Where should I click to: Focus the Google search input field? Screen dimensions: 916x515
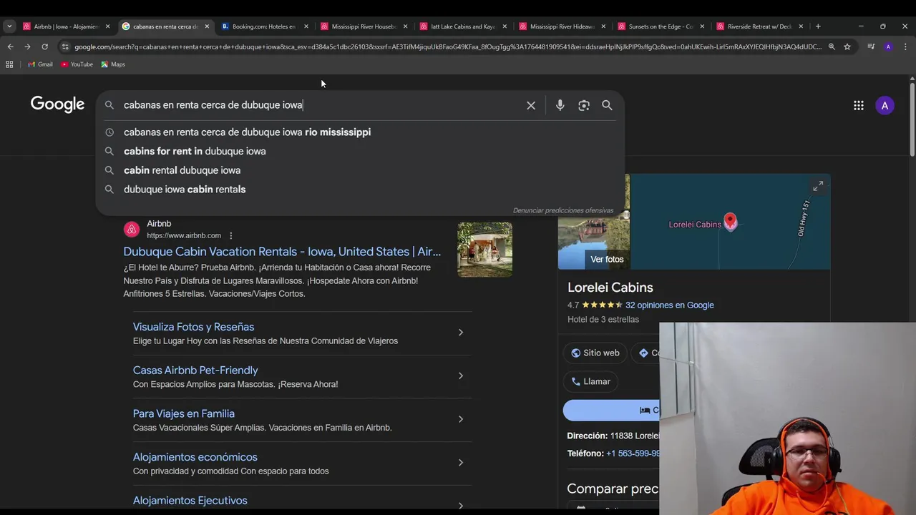[322, 105]
